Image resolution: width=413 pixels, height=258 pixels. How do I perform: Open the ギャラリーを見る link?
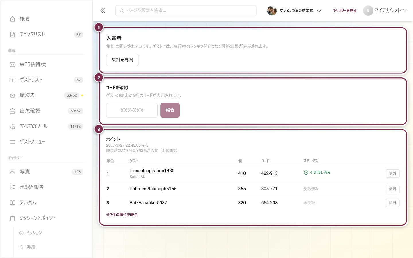pos(344,11)
